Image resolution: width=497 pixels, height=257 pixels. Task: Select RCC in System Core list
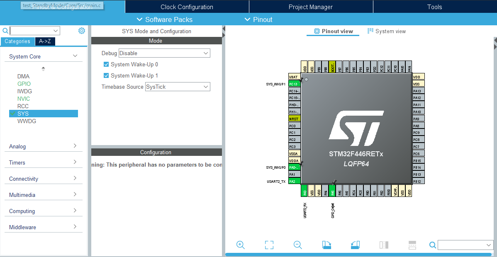click(x=23, y=106)
